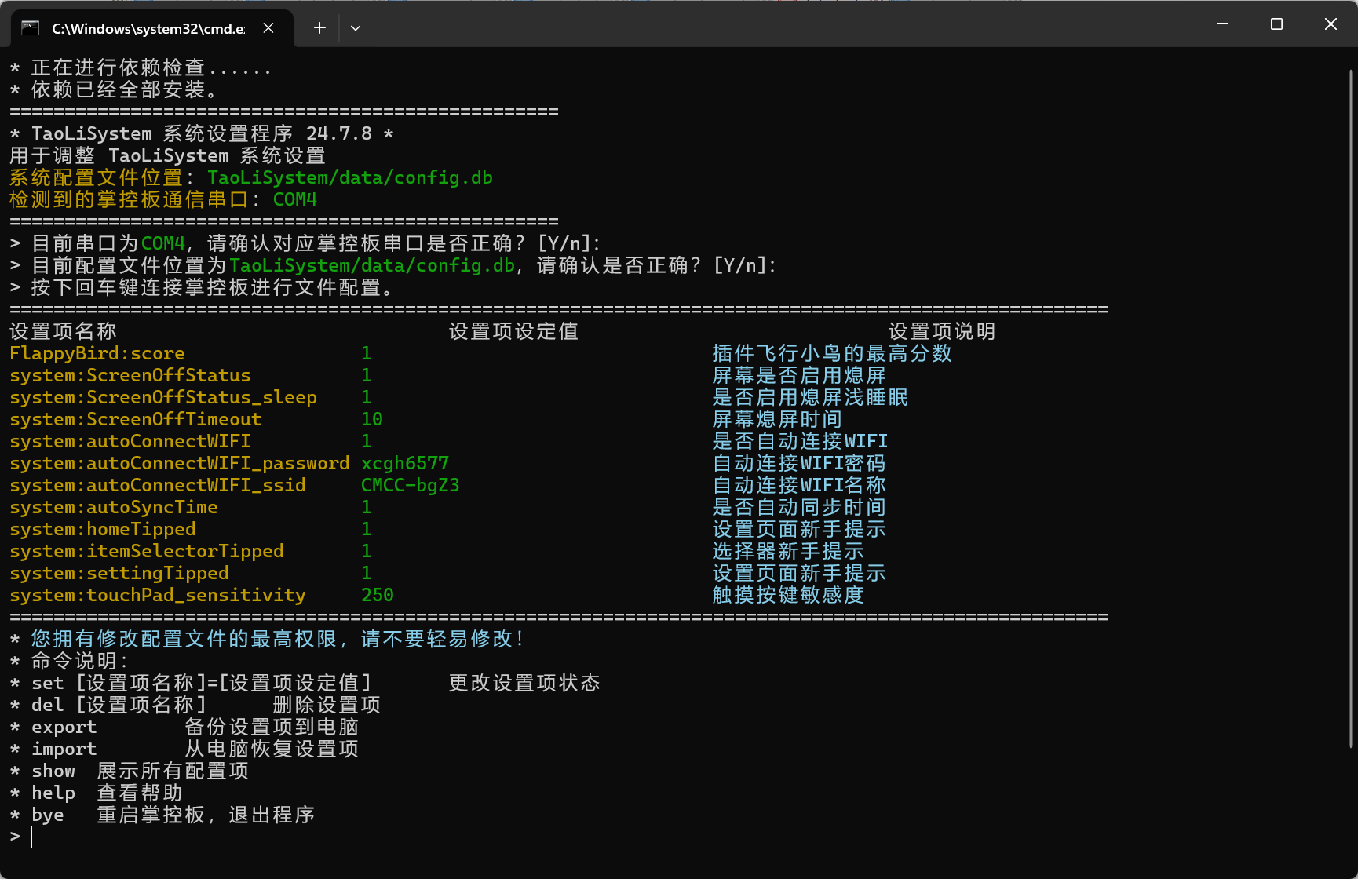Click the system:autoConnectWIFI_password setting name

[180, 463]
